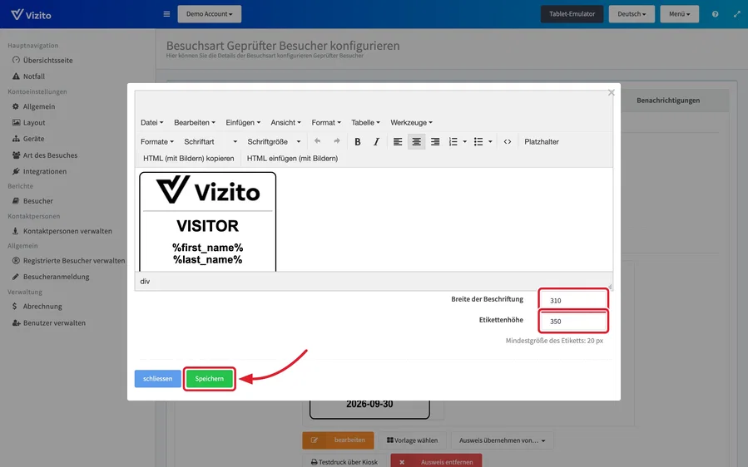
Task: Open Geräte in the sidebar
Action: tap(28, 139)
